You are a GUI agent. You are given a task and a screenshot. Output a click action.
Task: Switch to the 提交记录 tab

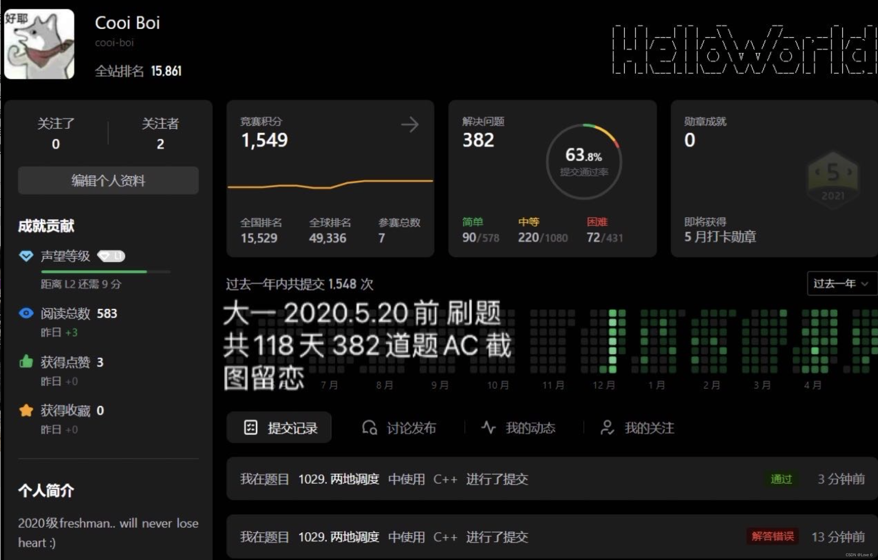pos(279,428)
